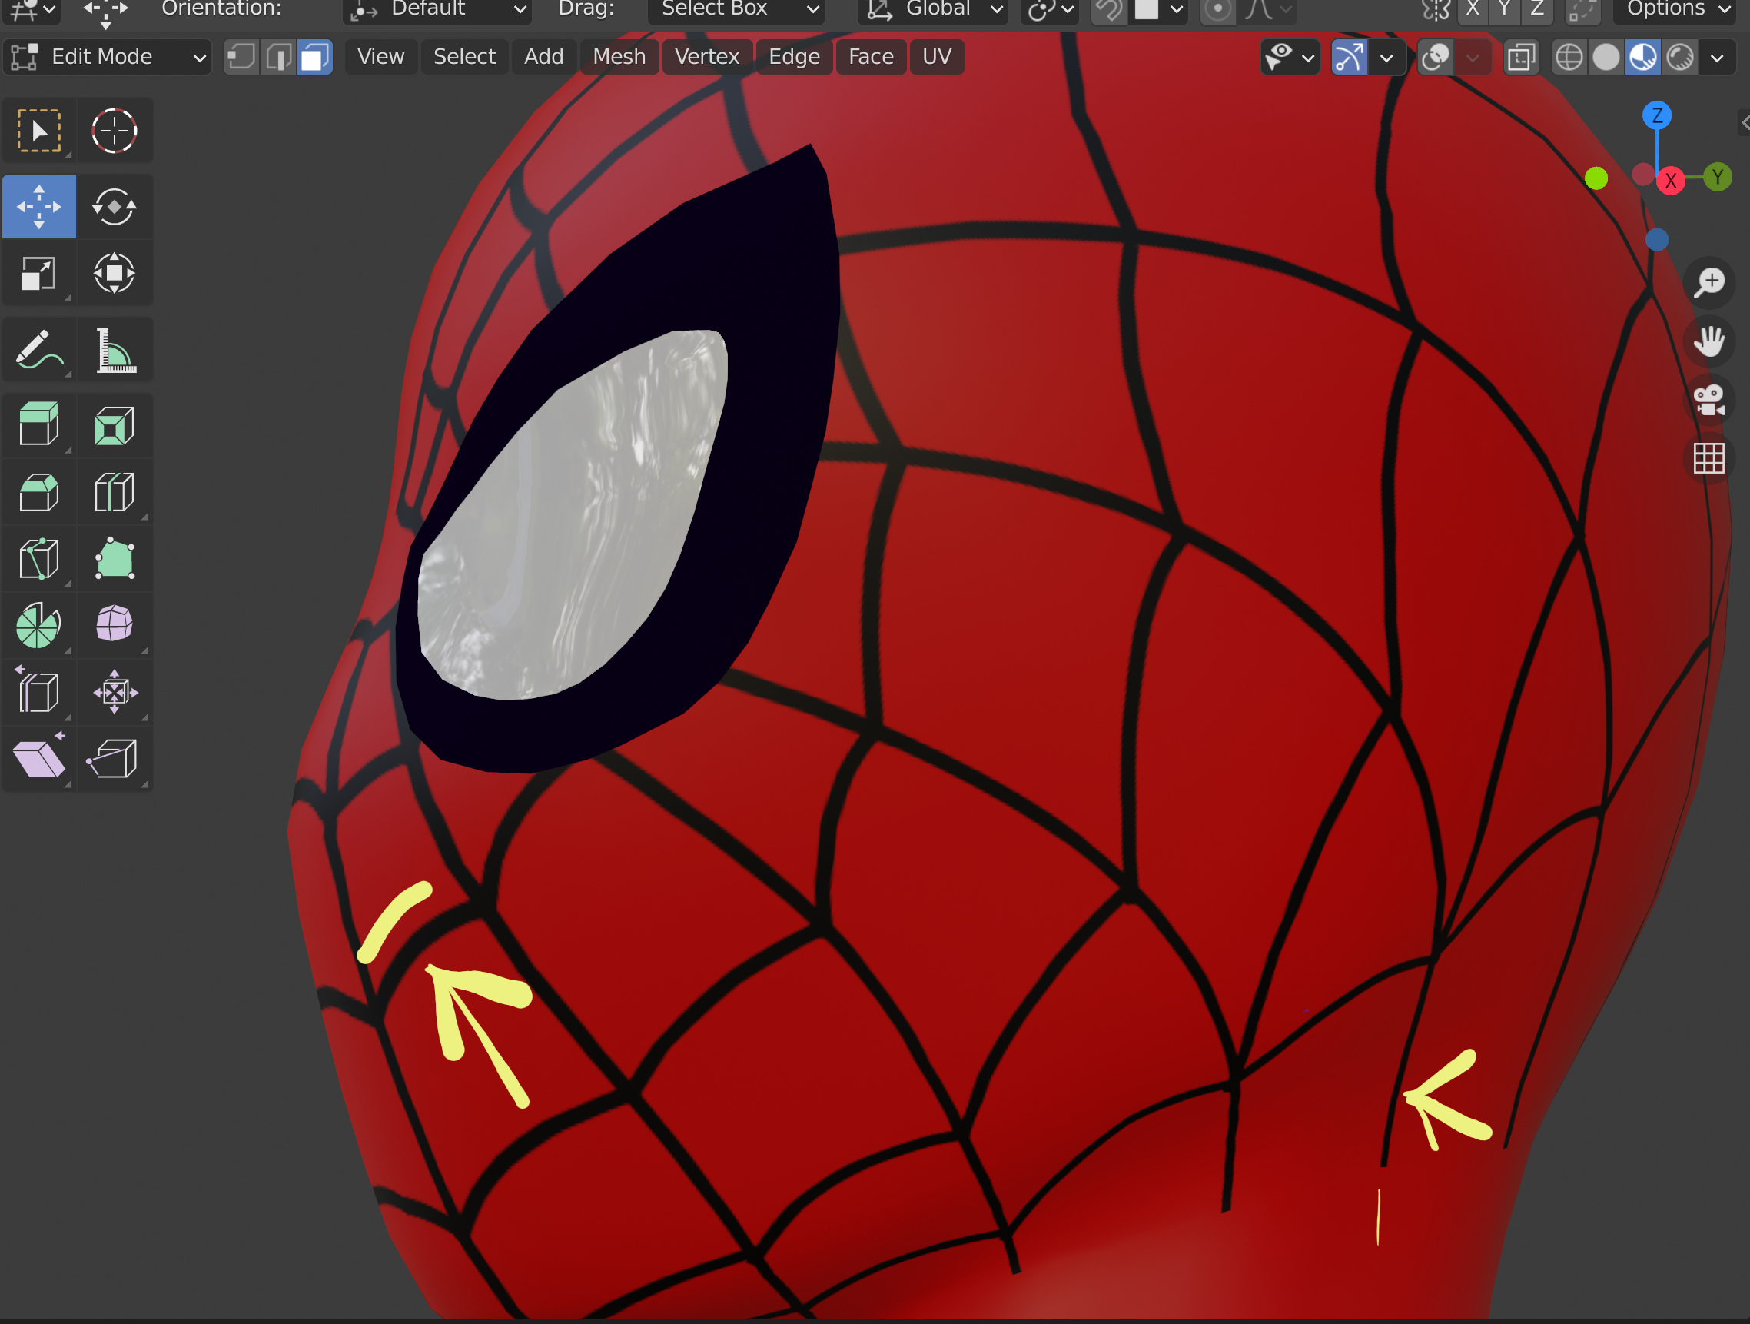This screenshot has width=1750, height=1324.
Task: Toggle camera view with camera button
Action: click(x=1708, y=400)
